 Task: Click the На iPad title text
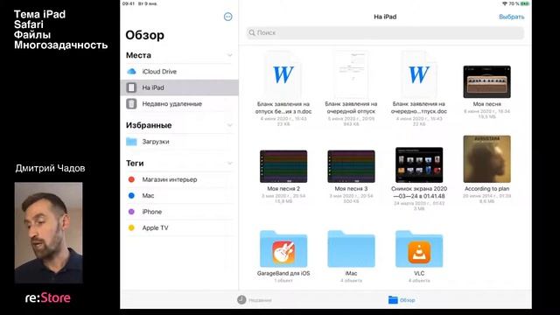385,17
